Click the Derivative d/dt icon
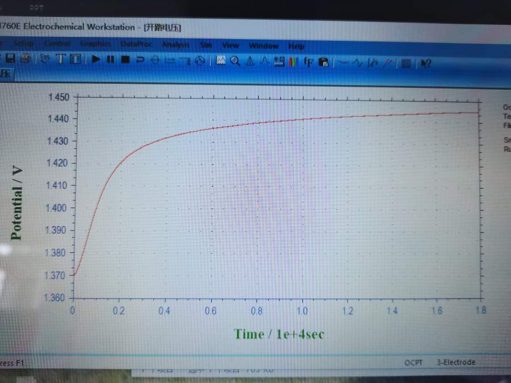The width and height of the screenshot is (511, 383). pos(372,63)
